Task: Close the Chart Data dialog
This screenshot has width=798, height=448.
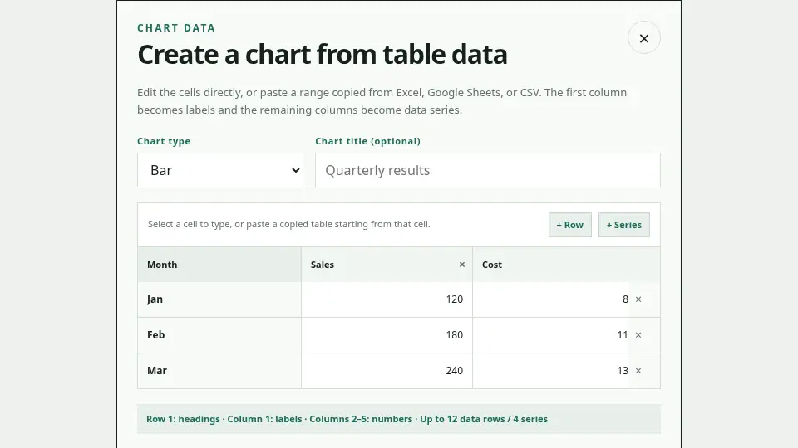Action: click(x=643, y=38)
